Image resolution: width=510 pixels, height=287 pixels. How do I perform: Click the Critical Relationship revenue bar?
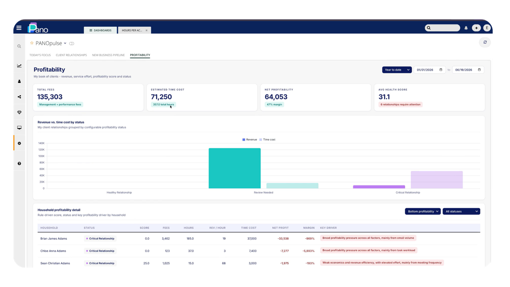(x=379, y=187)
